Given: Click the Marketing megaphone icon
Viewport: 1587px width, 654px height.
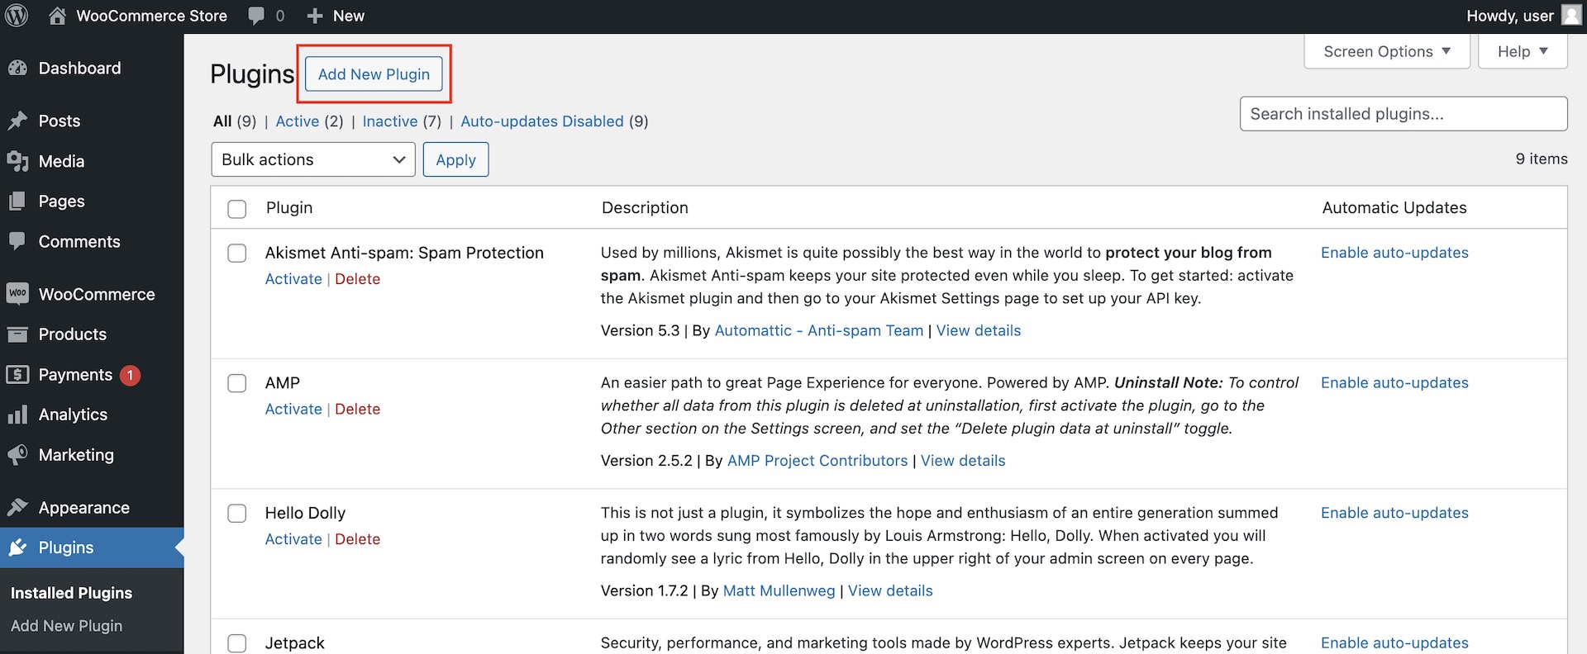Looking at the screenshot, I should (x=17, y=455).
